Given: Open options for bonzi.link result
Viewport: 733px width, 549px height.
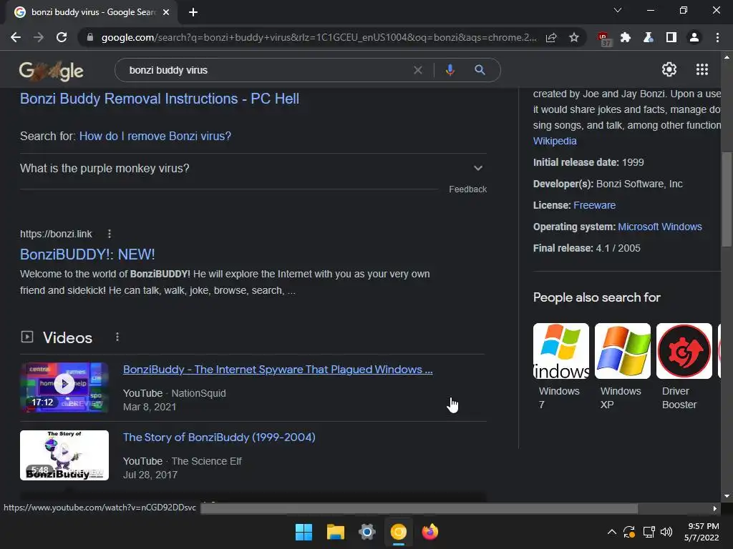Looking at the screenshot, I should [110, 234].
